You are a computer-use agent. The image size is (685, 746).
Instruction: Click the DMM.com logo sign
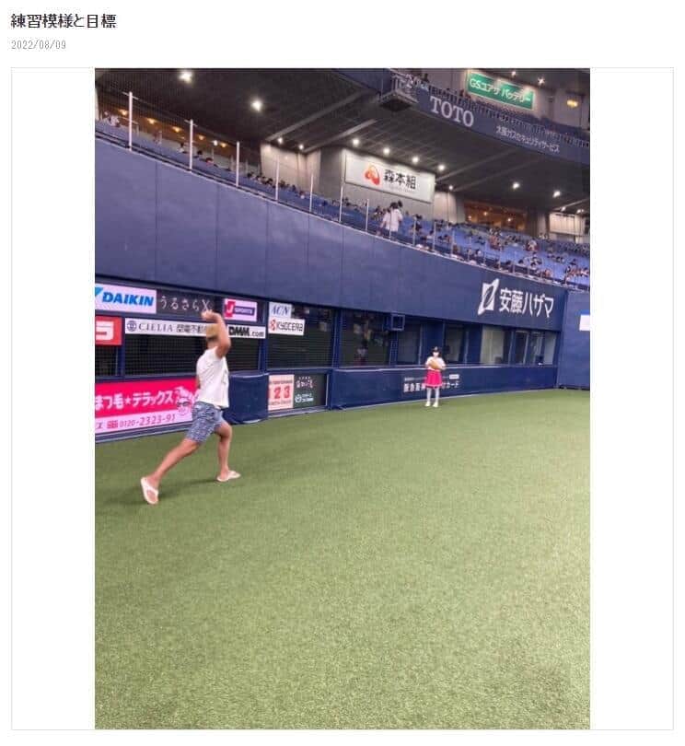pos(247,332)
